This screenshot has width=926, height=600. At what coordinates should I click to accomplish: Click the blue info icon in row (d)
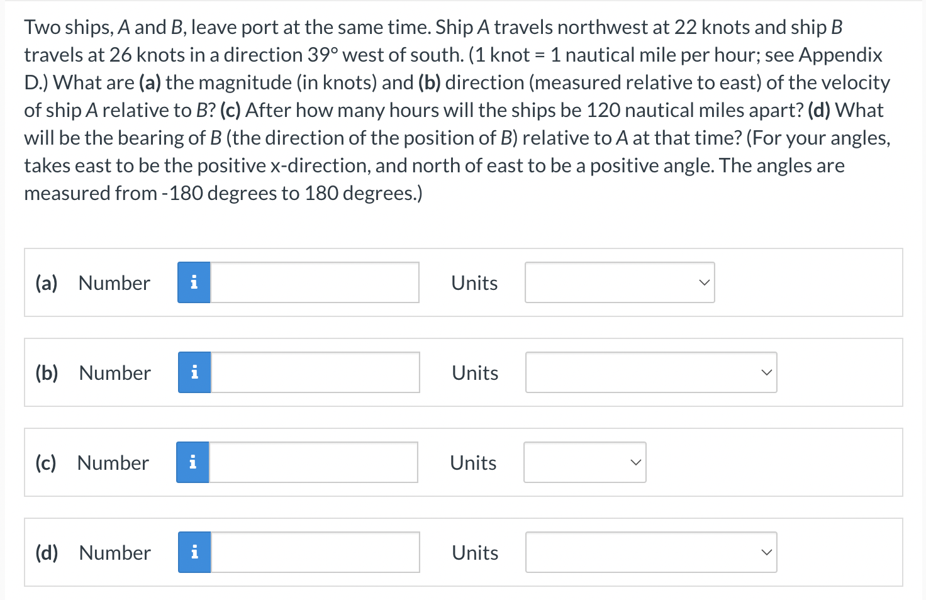point(194,552)
